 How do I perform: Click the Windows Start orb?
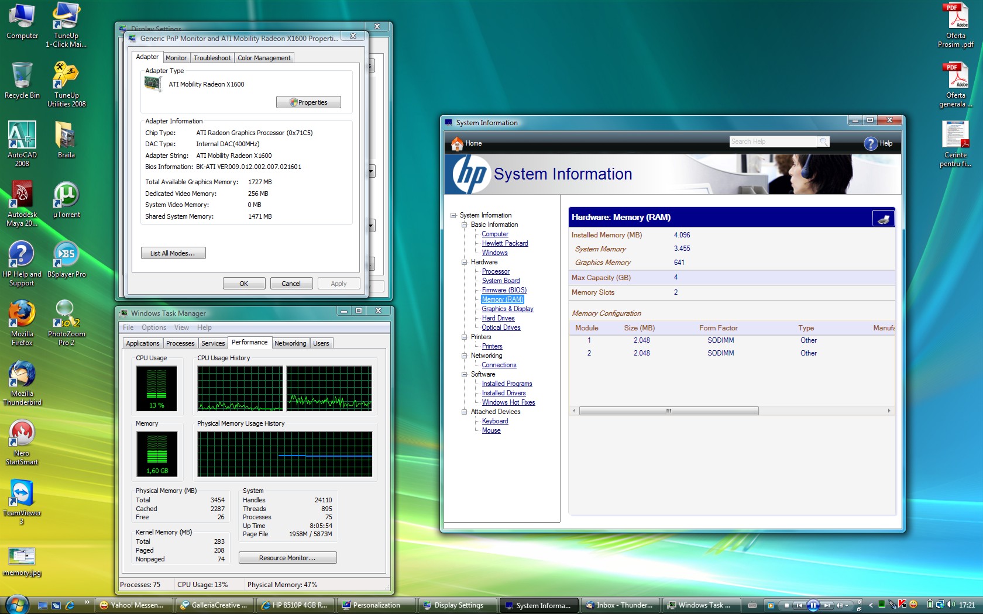pyautogui.click(x=16, y=605)
